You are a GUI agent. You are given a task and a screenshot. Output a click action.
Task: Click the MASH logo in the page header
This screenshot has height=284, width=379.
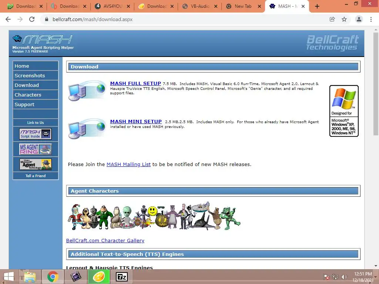coord(43,39)
